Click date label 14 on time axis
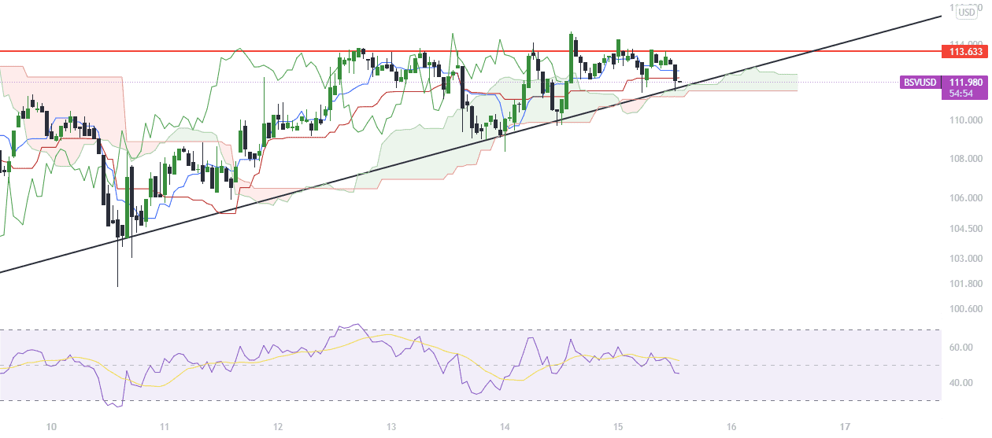Image resolution: width=992 pixels, height=438 pixels. [505, 427]
